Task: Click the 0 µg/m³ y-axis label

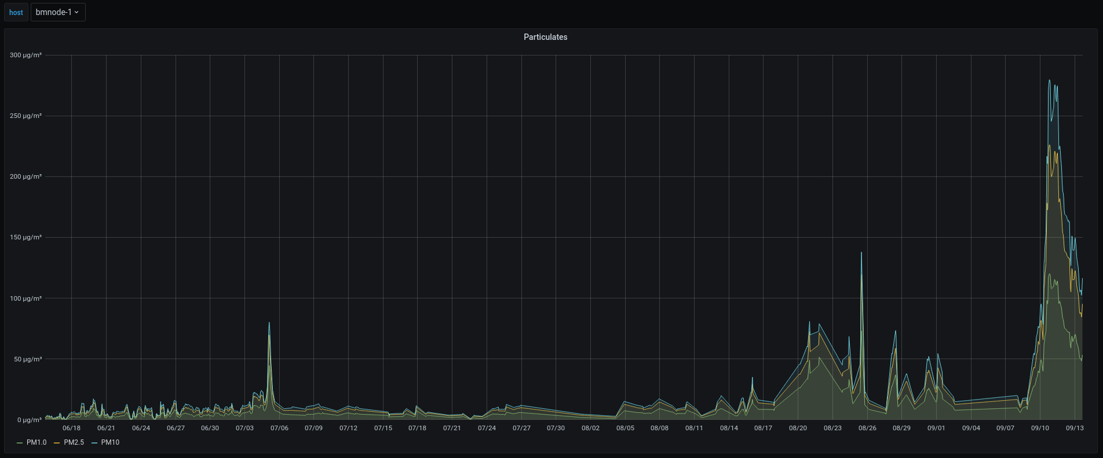Action: click(x=28, y=420)
